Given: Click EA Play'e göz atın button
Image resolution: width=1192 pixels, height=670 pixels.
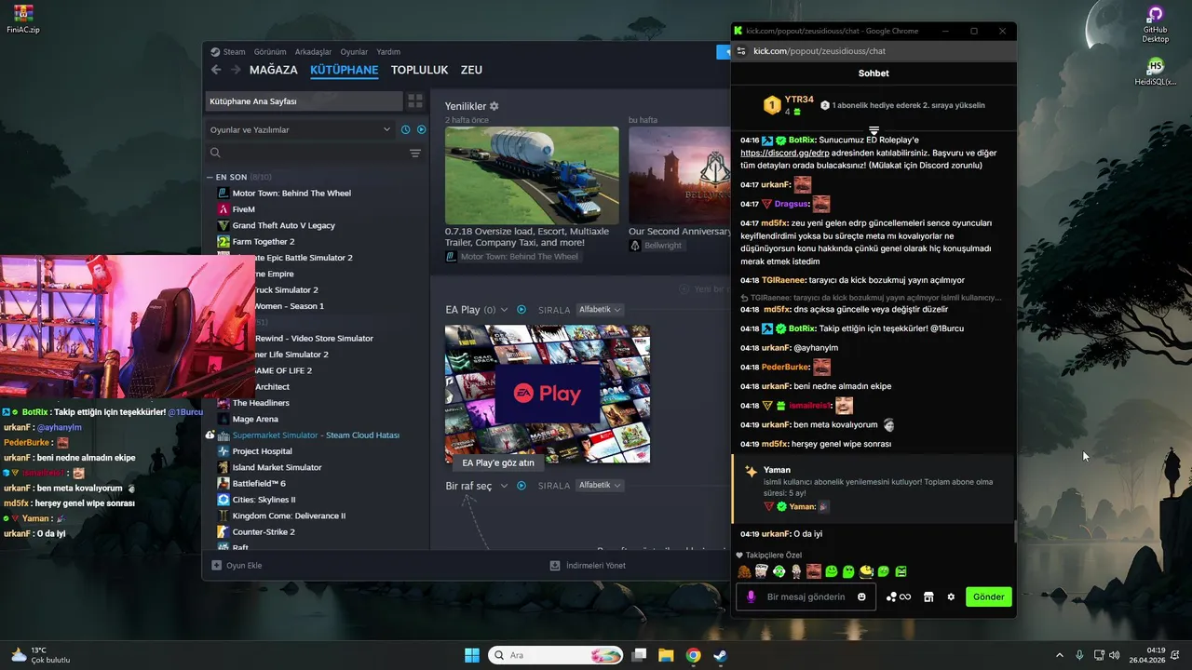Looking at the screenshot, I should (498, 462).
